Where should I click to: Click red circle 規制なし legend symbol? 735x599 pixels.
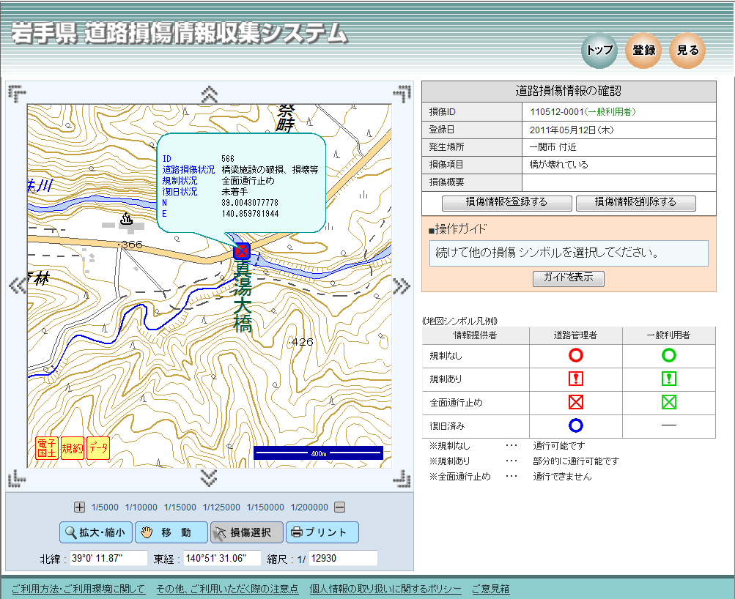pyautogui.click(x=576, y=355)
